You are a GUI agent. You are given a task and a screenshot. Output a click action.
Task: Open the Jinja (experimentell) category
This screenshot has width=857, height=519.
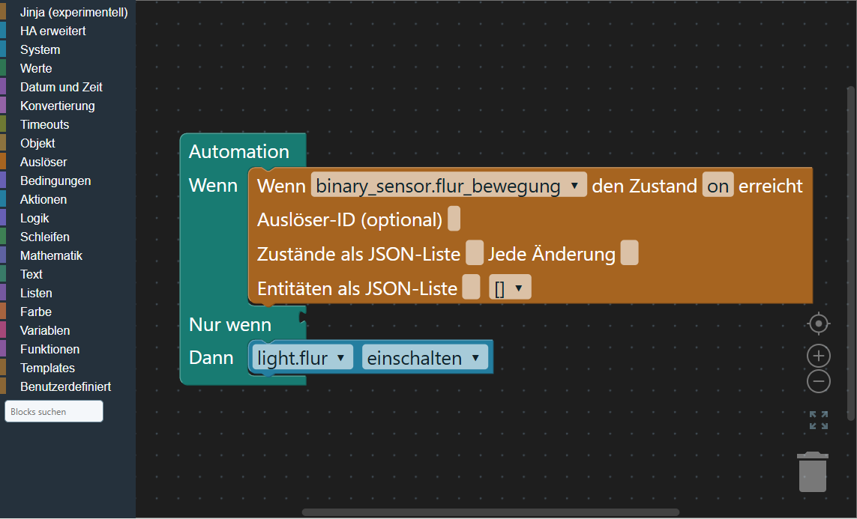[x=67, y=12]
